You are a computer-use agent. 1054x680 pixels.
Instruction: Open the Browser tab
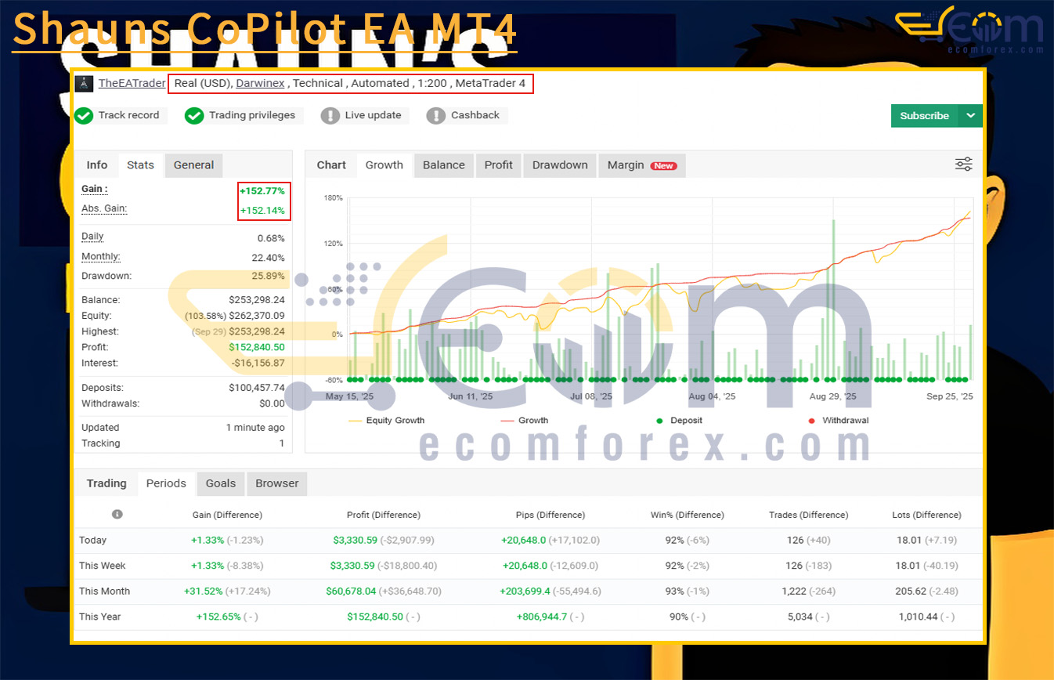pyautogui.click(x=277, y=483)
